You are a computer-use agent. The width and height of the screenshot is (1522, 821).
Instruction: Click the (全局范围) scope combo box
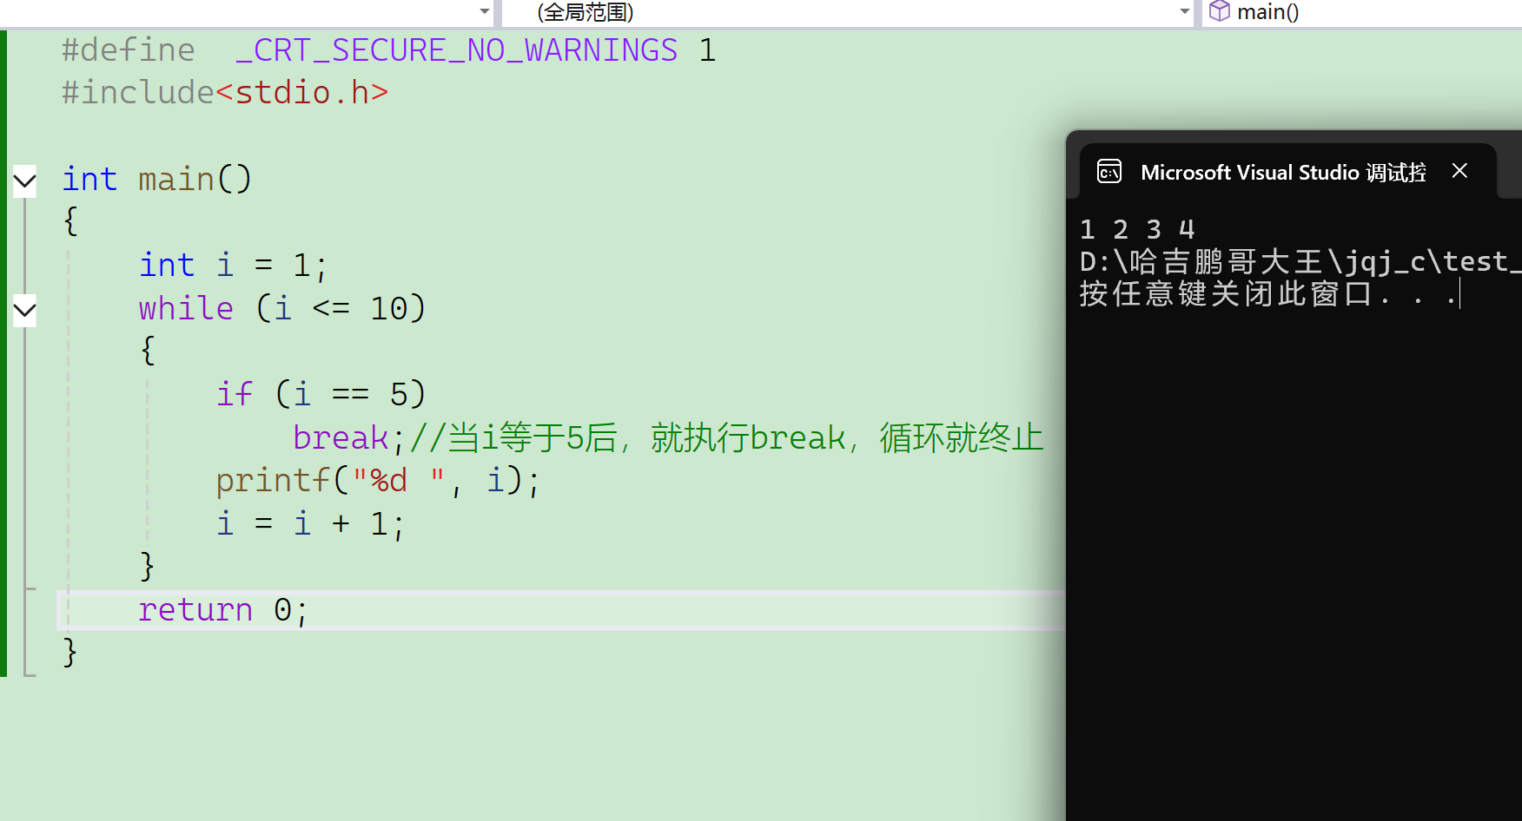(x=848, y=12)
